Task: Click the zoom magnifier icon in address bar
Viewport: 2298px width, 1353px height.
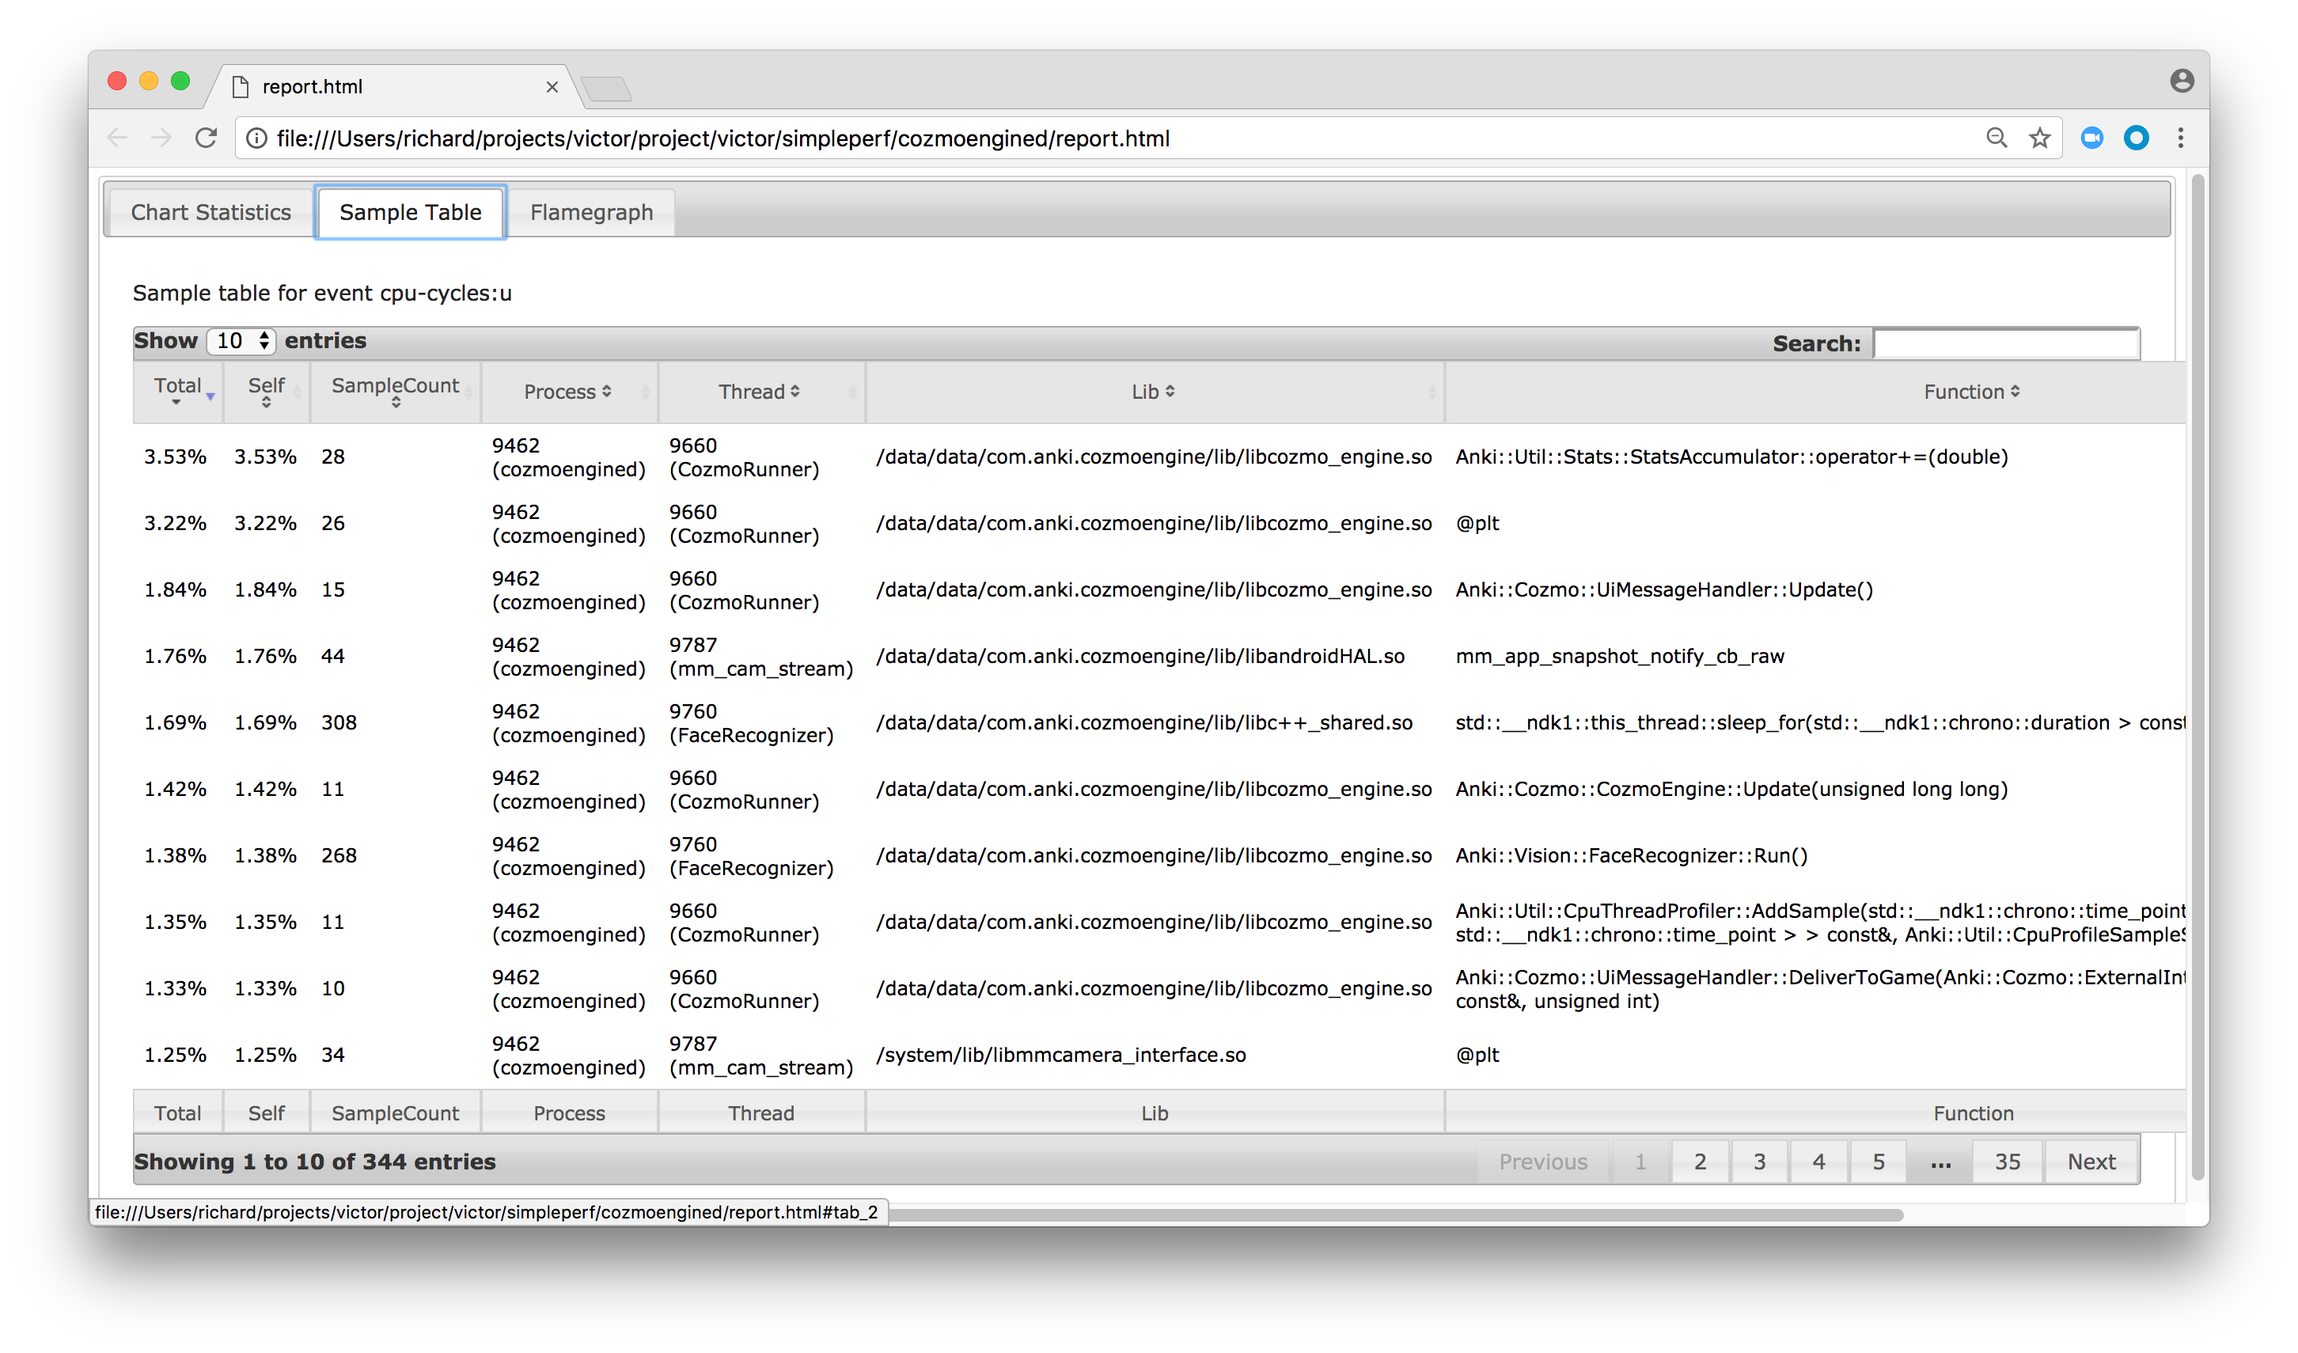Action: coord(1997,138)
